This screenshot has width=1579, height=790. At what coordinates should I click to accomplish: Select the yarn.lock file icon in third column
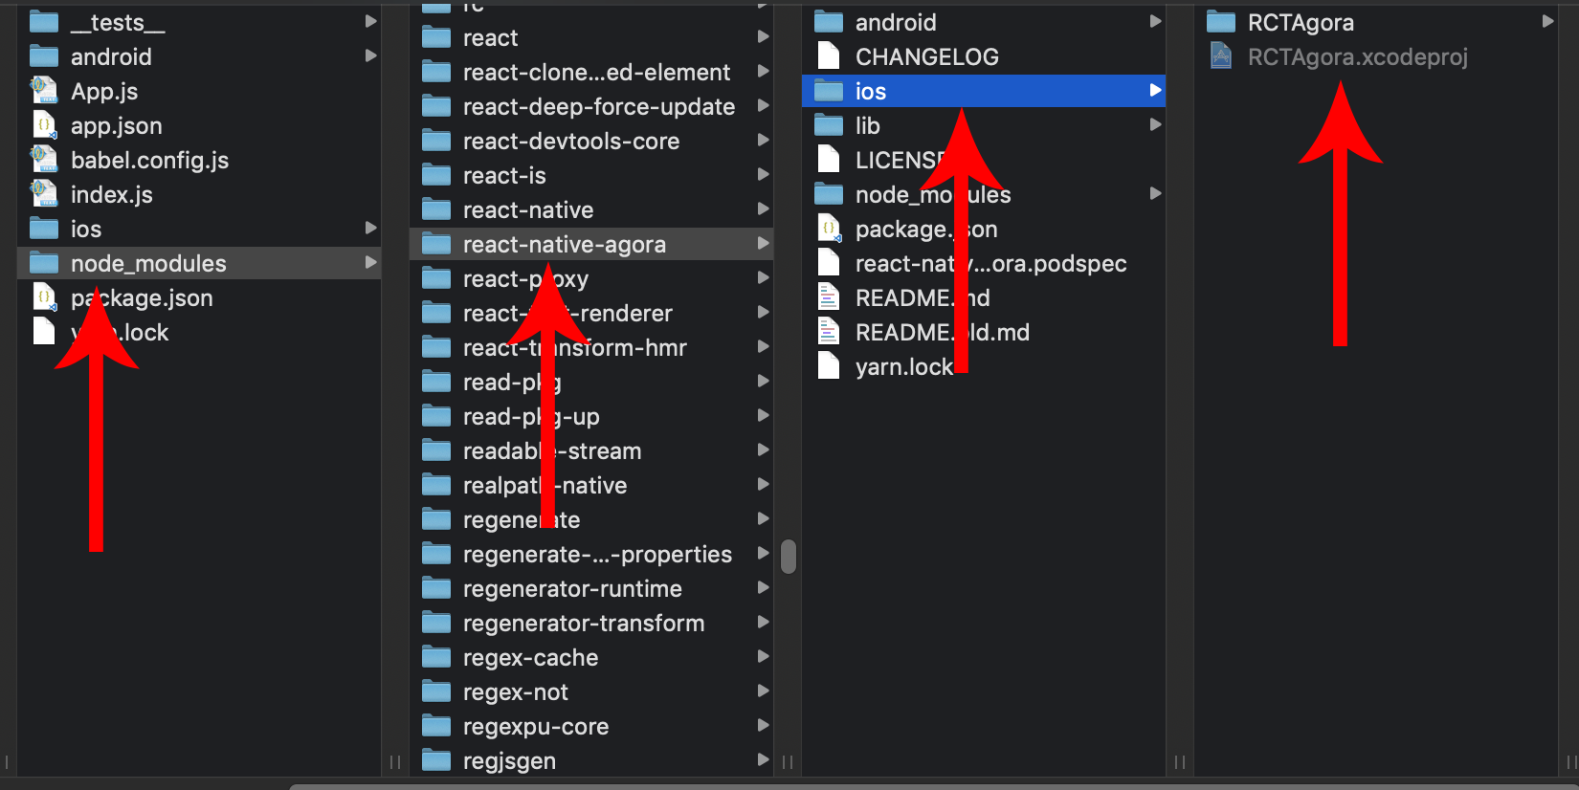click(829, 366)
